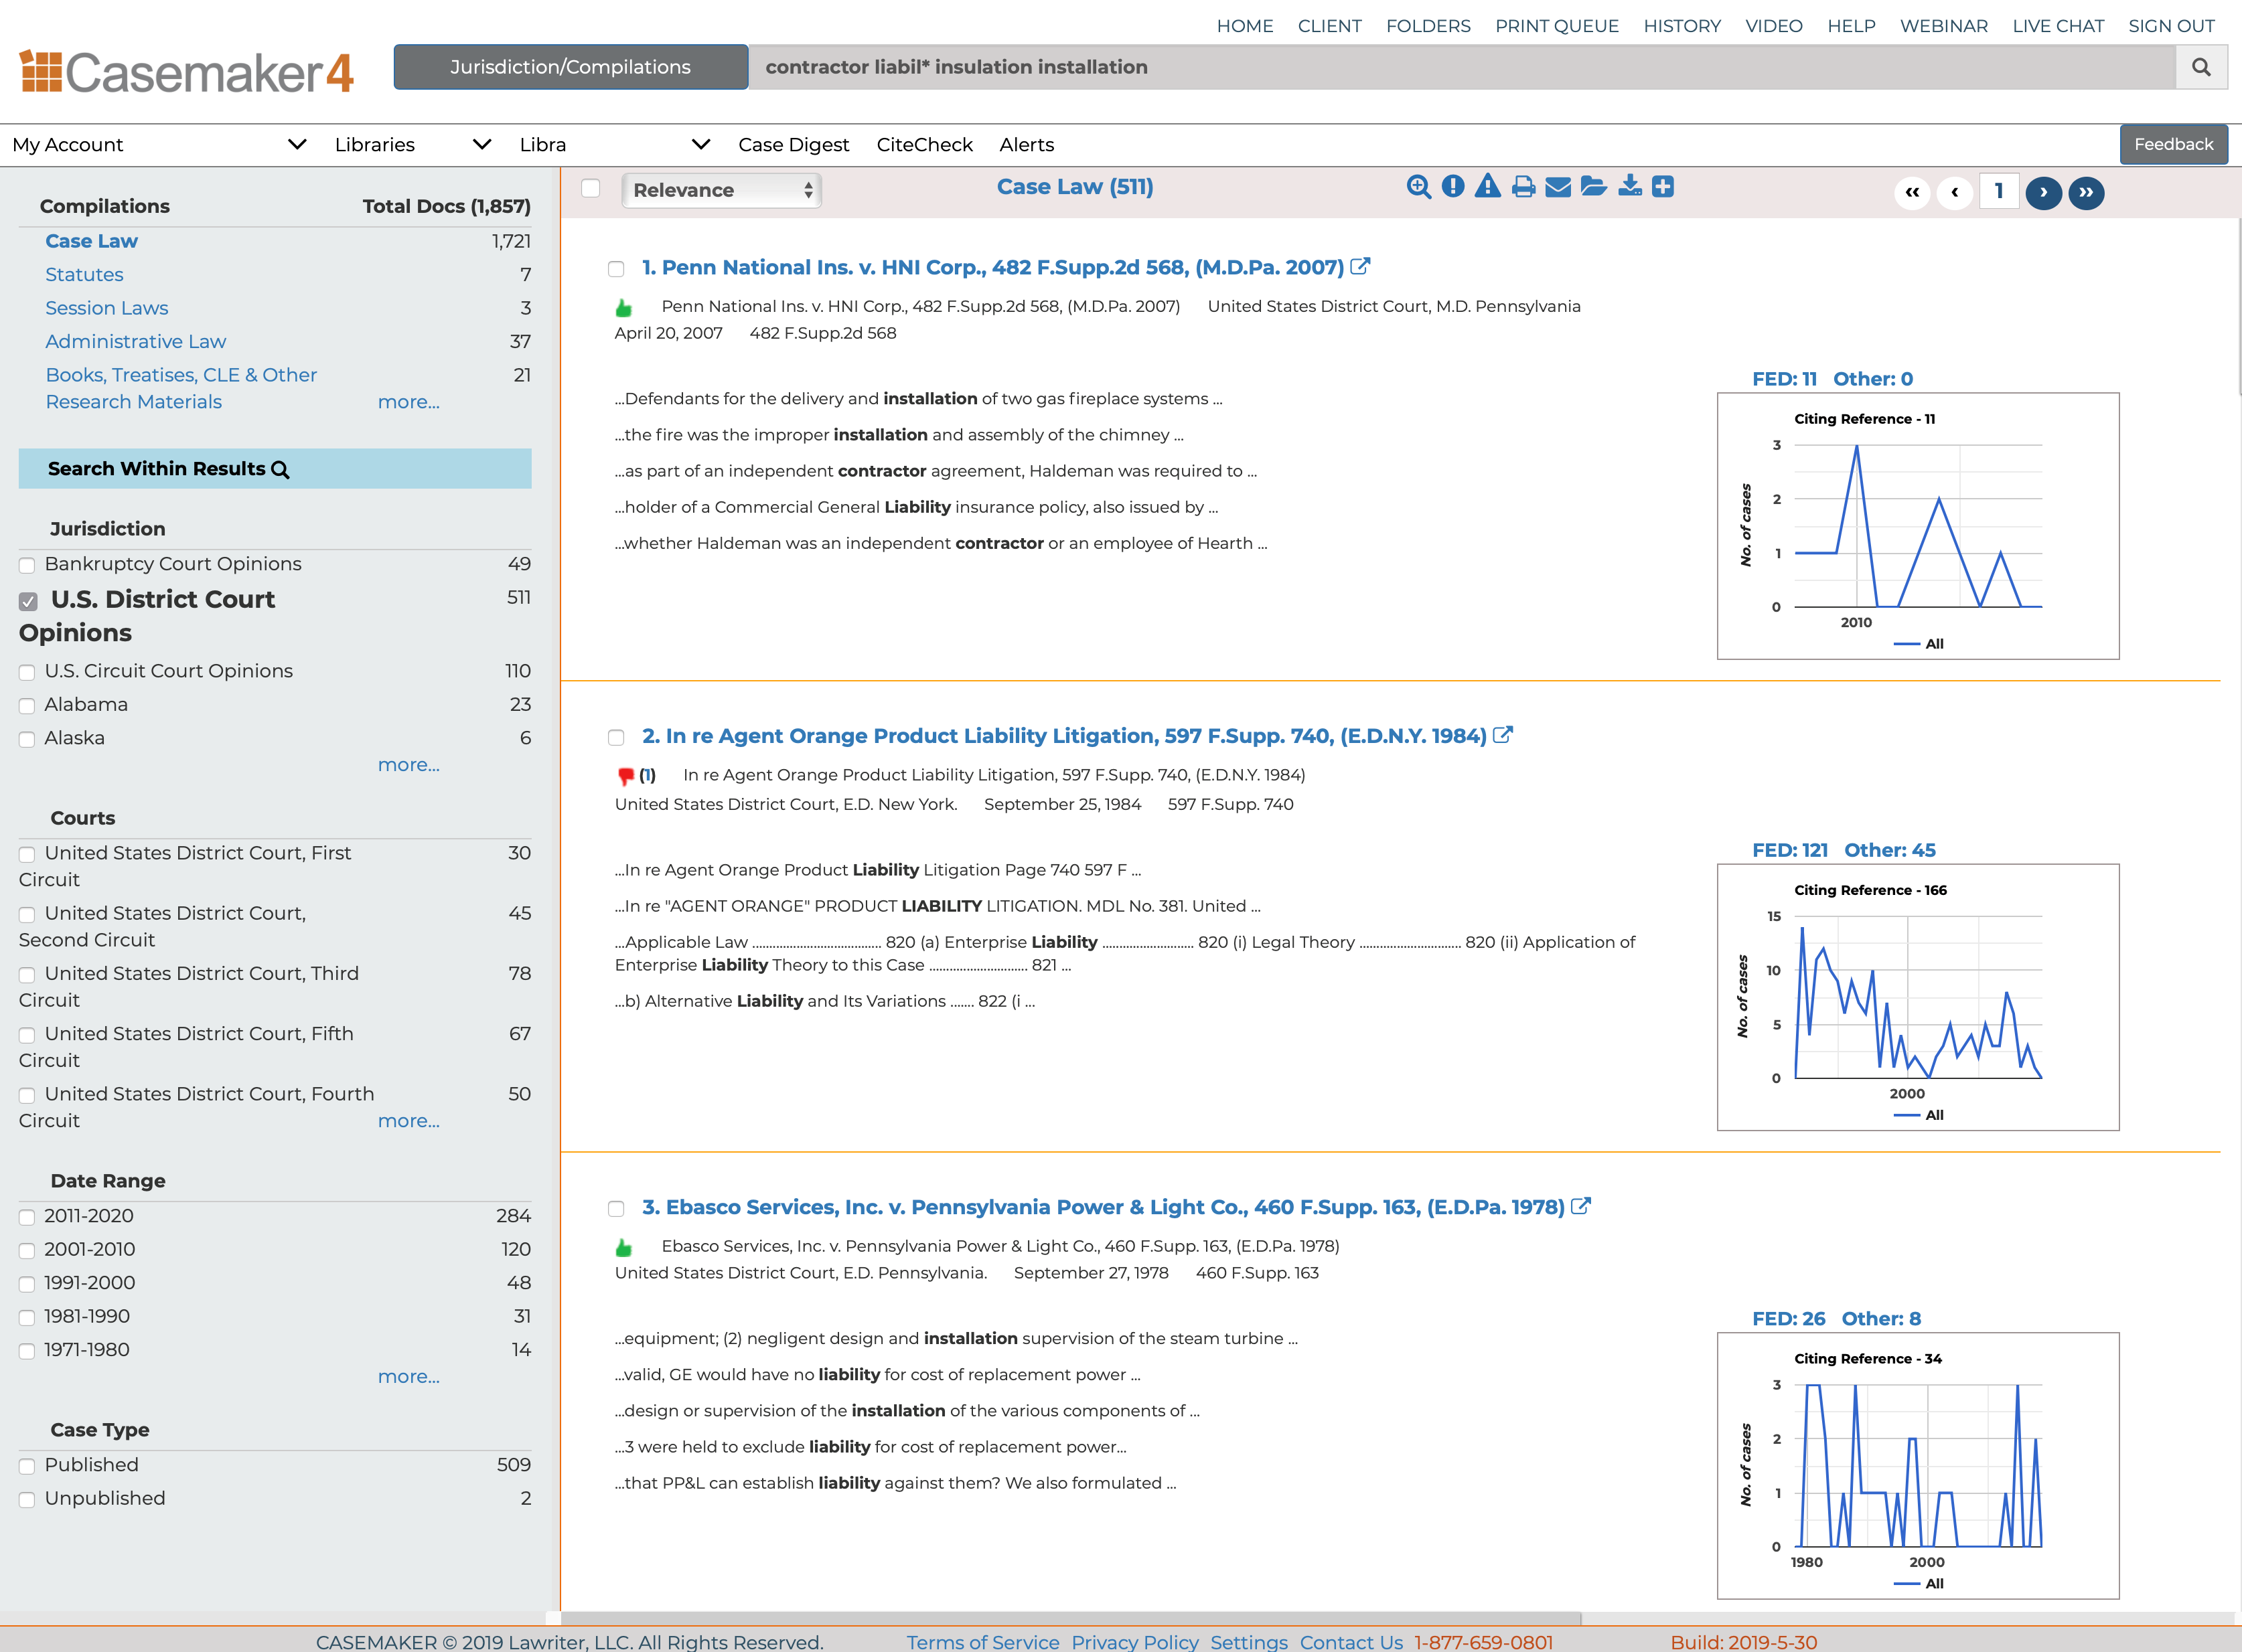Click red thumbs-down on Agent Orange case
2242x1652 pixels.
click(x=626, y=776)
